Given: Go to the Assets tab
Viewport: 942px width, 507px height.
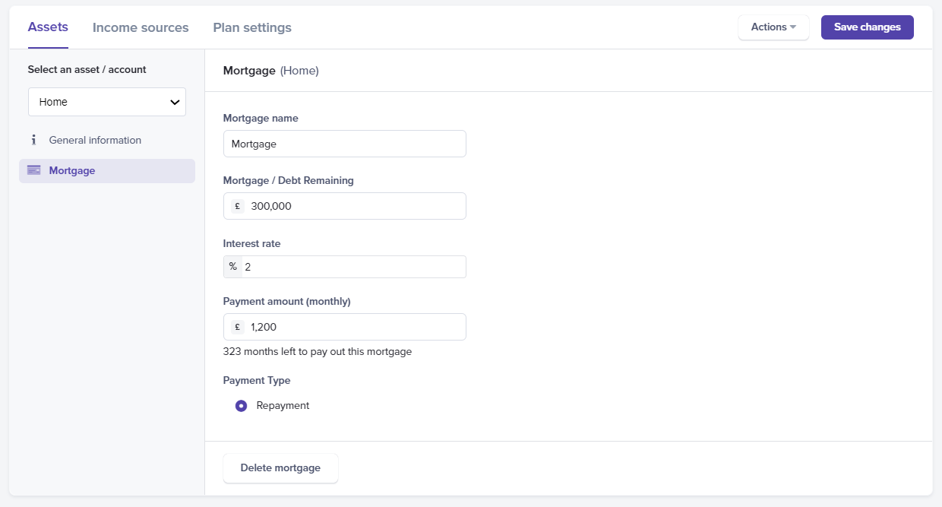Looking at the screenshot, I should (48, 27).
